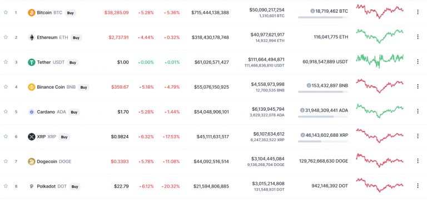
Task: Toggle the watchlist star for Tether
Action: point(6,62)
